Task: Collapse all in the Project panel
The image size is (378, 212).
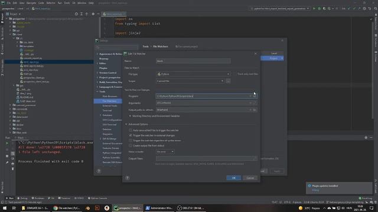Action: tap(87, 14)
